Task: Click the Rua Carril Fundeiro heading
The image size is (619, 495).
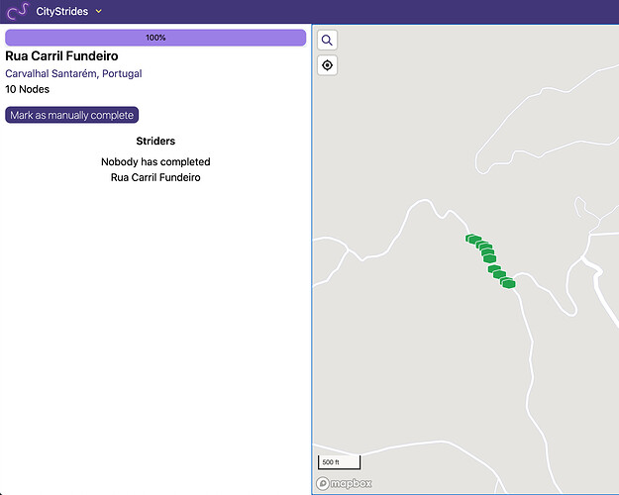Action: (61, 56)
